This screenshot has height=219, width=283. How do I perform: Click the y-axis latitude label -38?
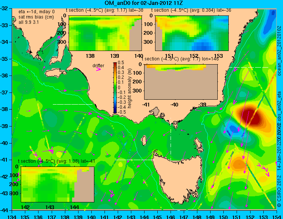point(5,109)
